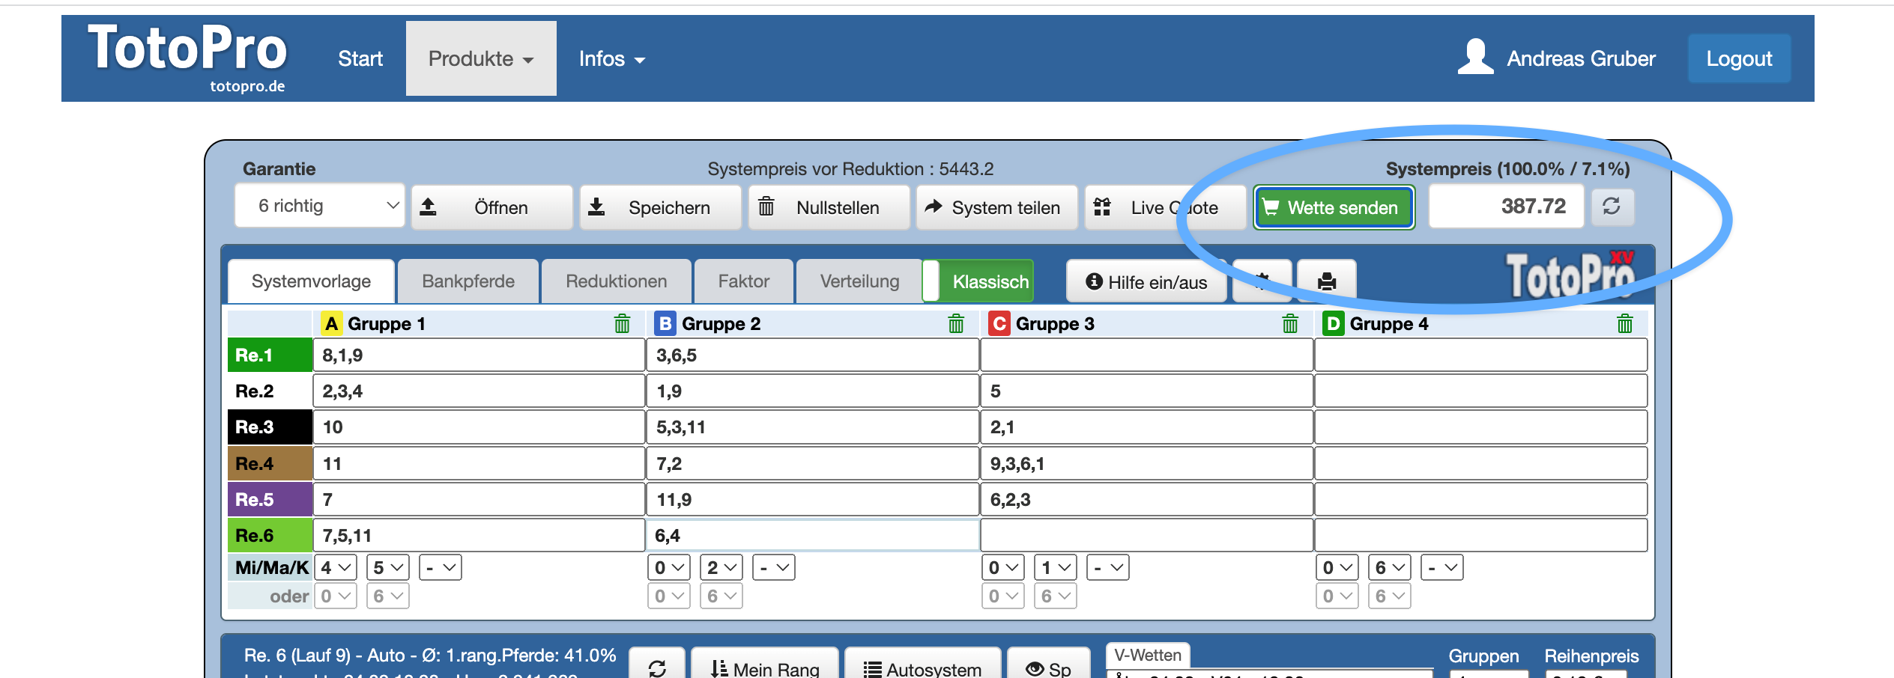
Task: Switch to the Faktor tab
Action: click(744, 281)
